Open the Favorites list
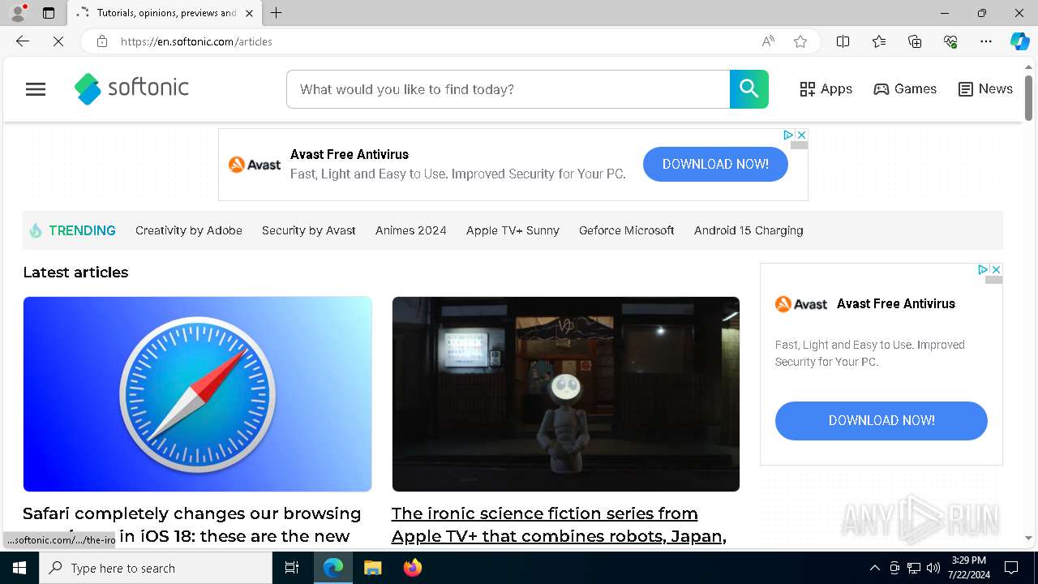This screenshot has height=584, width=1038. click(879, 41)
